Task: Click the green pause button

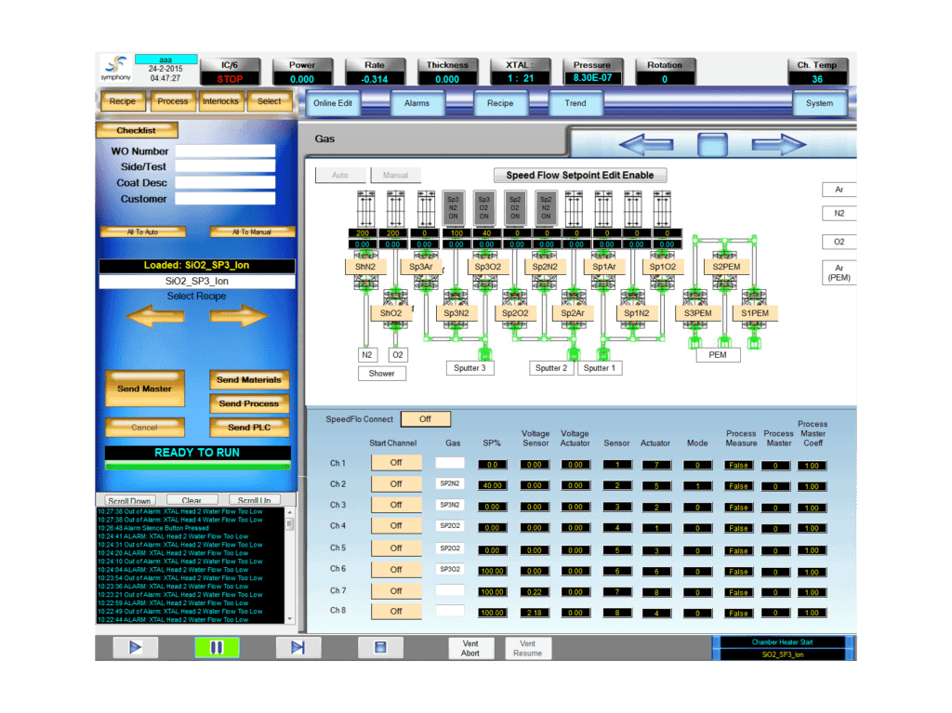Action: point(217,647)
